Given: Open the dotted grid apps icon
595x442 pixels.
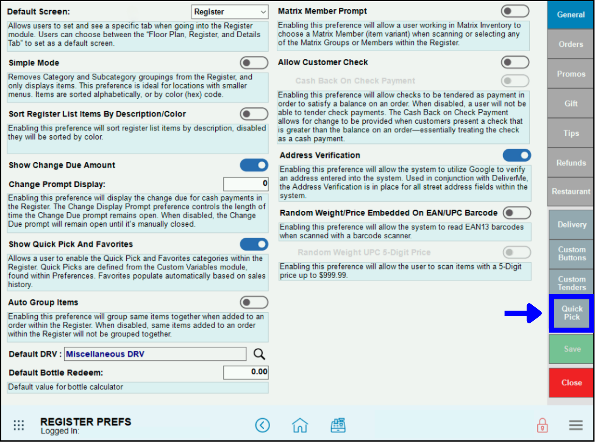Looking at the screenshot, I should [19, 425].
